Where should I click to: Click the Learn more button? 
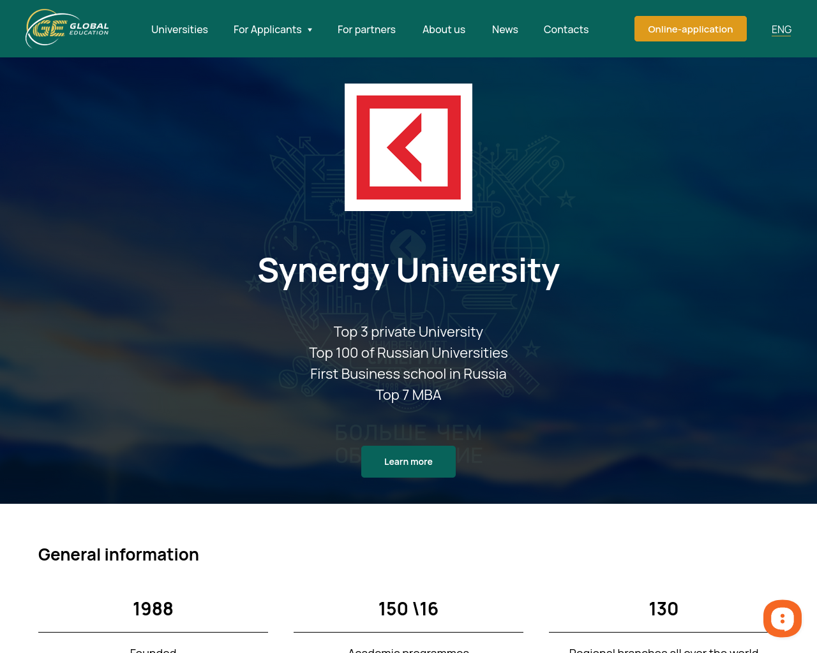point(408,462)
